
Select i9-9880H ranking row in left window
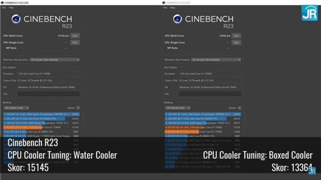click(41, 132)
